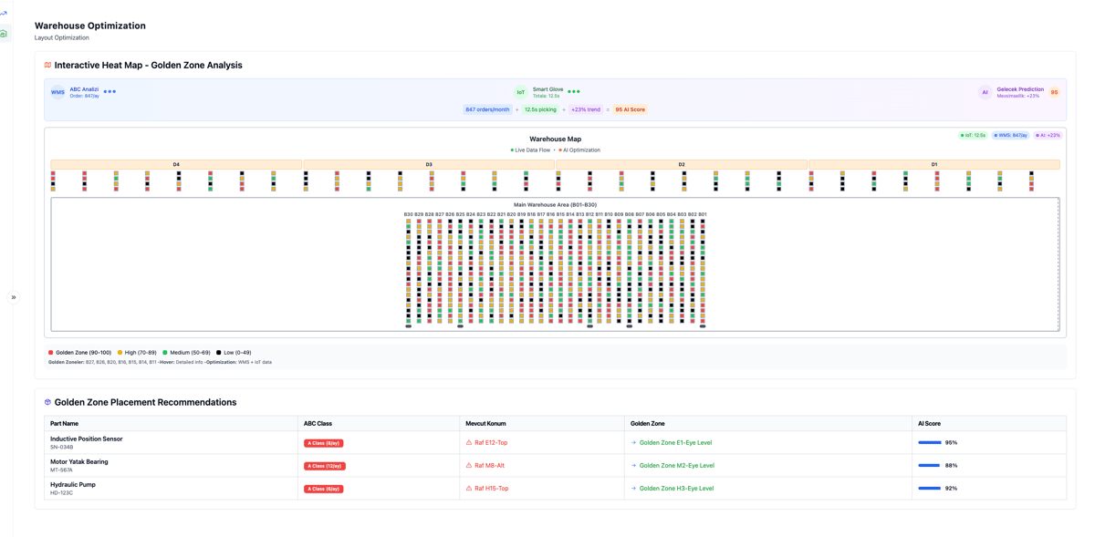Click the Layout Optimization subtitle
This screenshot has height=537, width=1095.
[62, 37]
